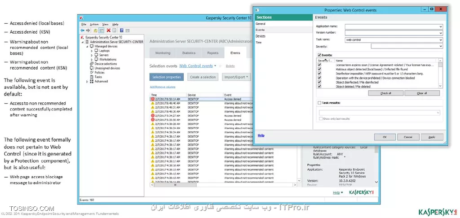Click the Unassigned devices icon in tree

pyautogui.click(x=92, y=68)
